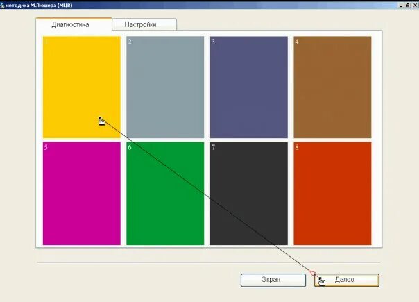Select the black color card numbered 7
419x302 pixels.
pyautogui.click(x=249, y=194)
